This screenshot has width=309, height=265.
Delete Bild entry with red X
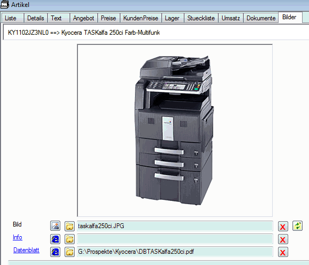[283, 227]
